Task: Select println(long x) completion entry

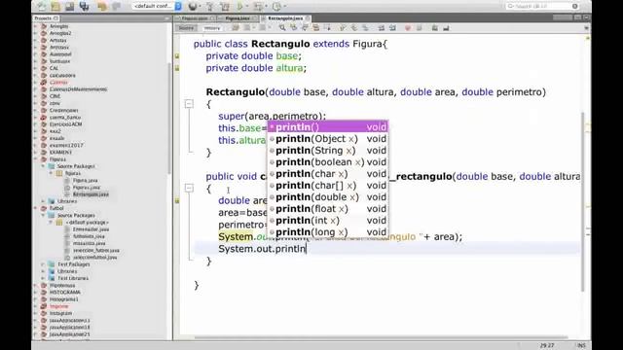Action: point(327,231)
